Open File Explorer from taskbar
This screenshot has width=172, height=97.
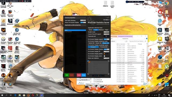coord(20,95)
